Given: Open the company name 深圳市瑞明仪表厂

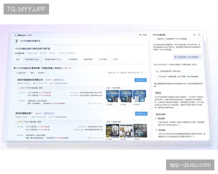Looking at the screenshot, I should click(x=24, y=113).
